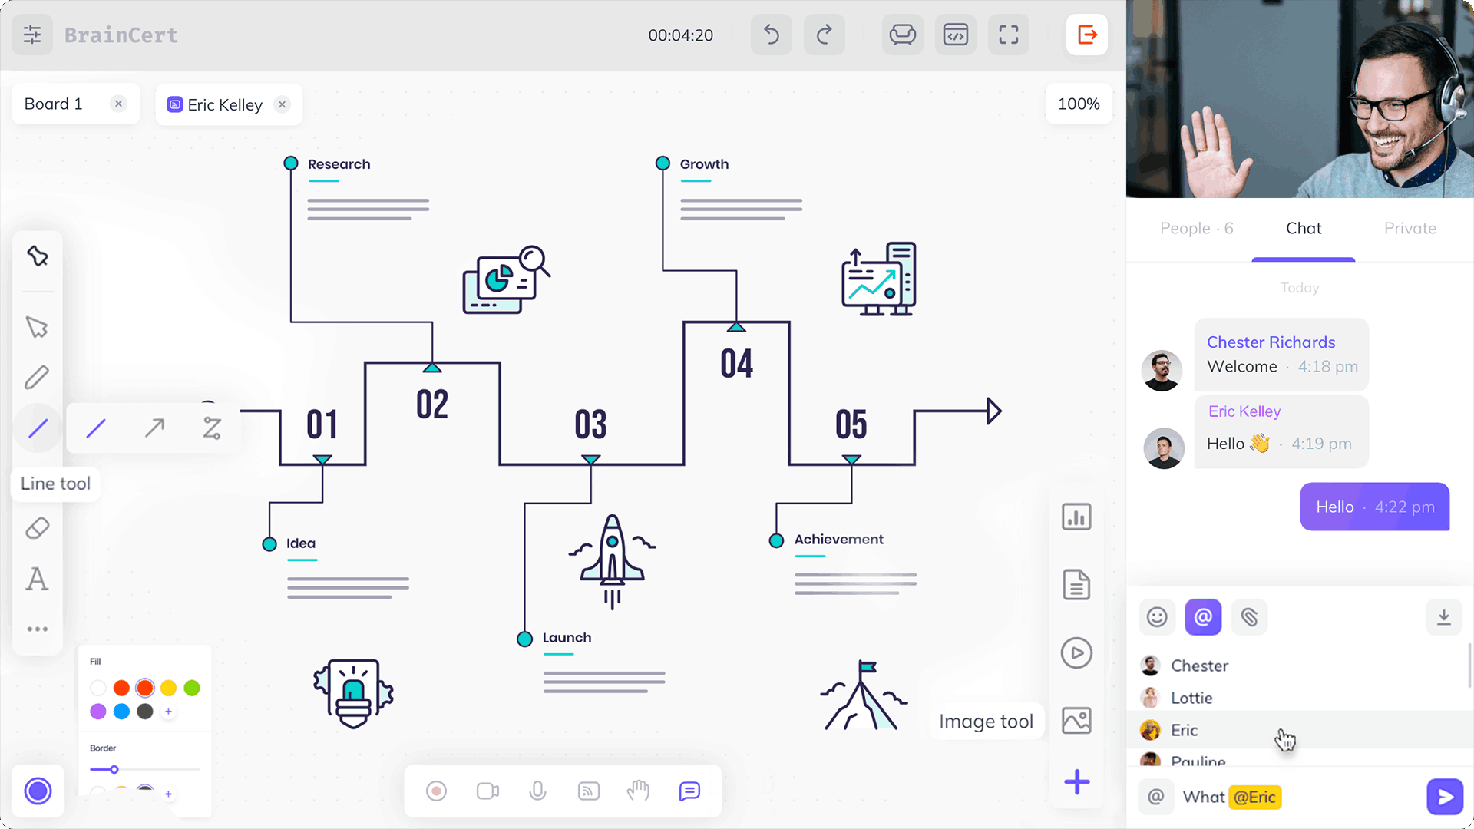
Task: Click the BrainCert logo text
Action: click(121, 35)
